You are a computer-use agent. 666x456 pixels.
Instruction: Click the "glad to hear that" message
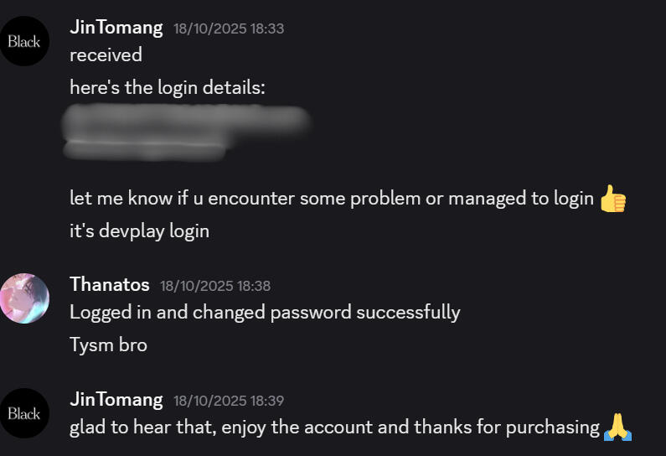click(334, 427)
